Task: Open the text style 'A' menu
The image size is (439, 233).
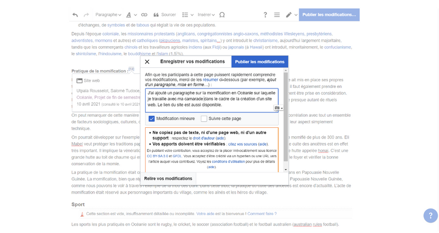Action: click(x=128, y=15)
